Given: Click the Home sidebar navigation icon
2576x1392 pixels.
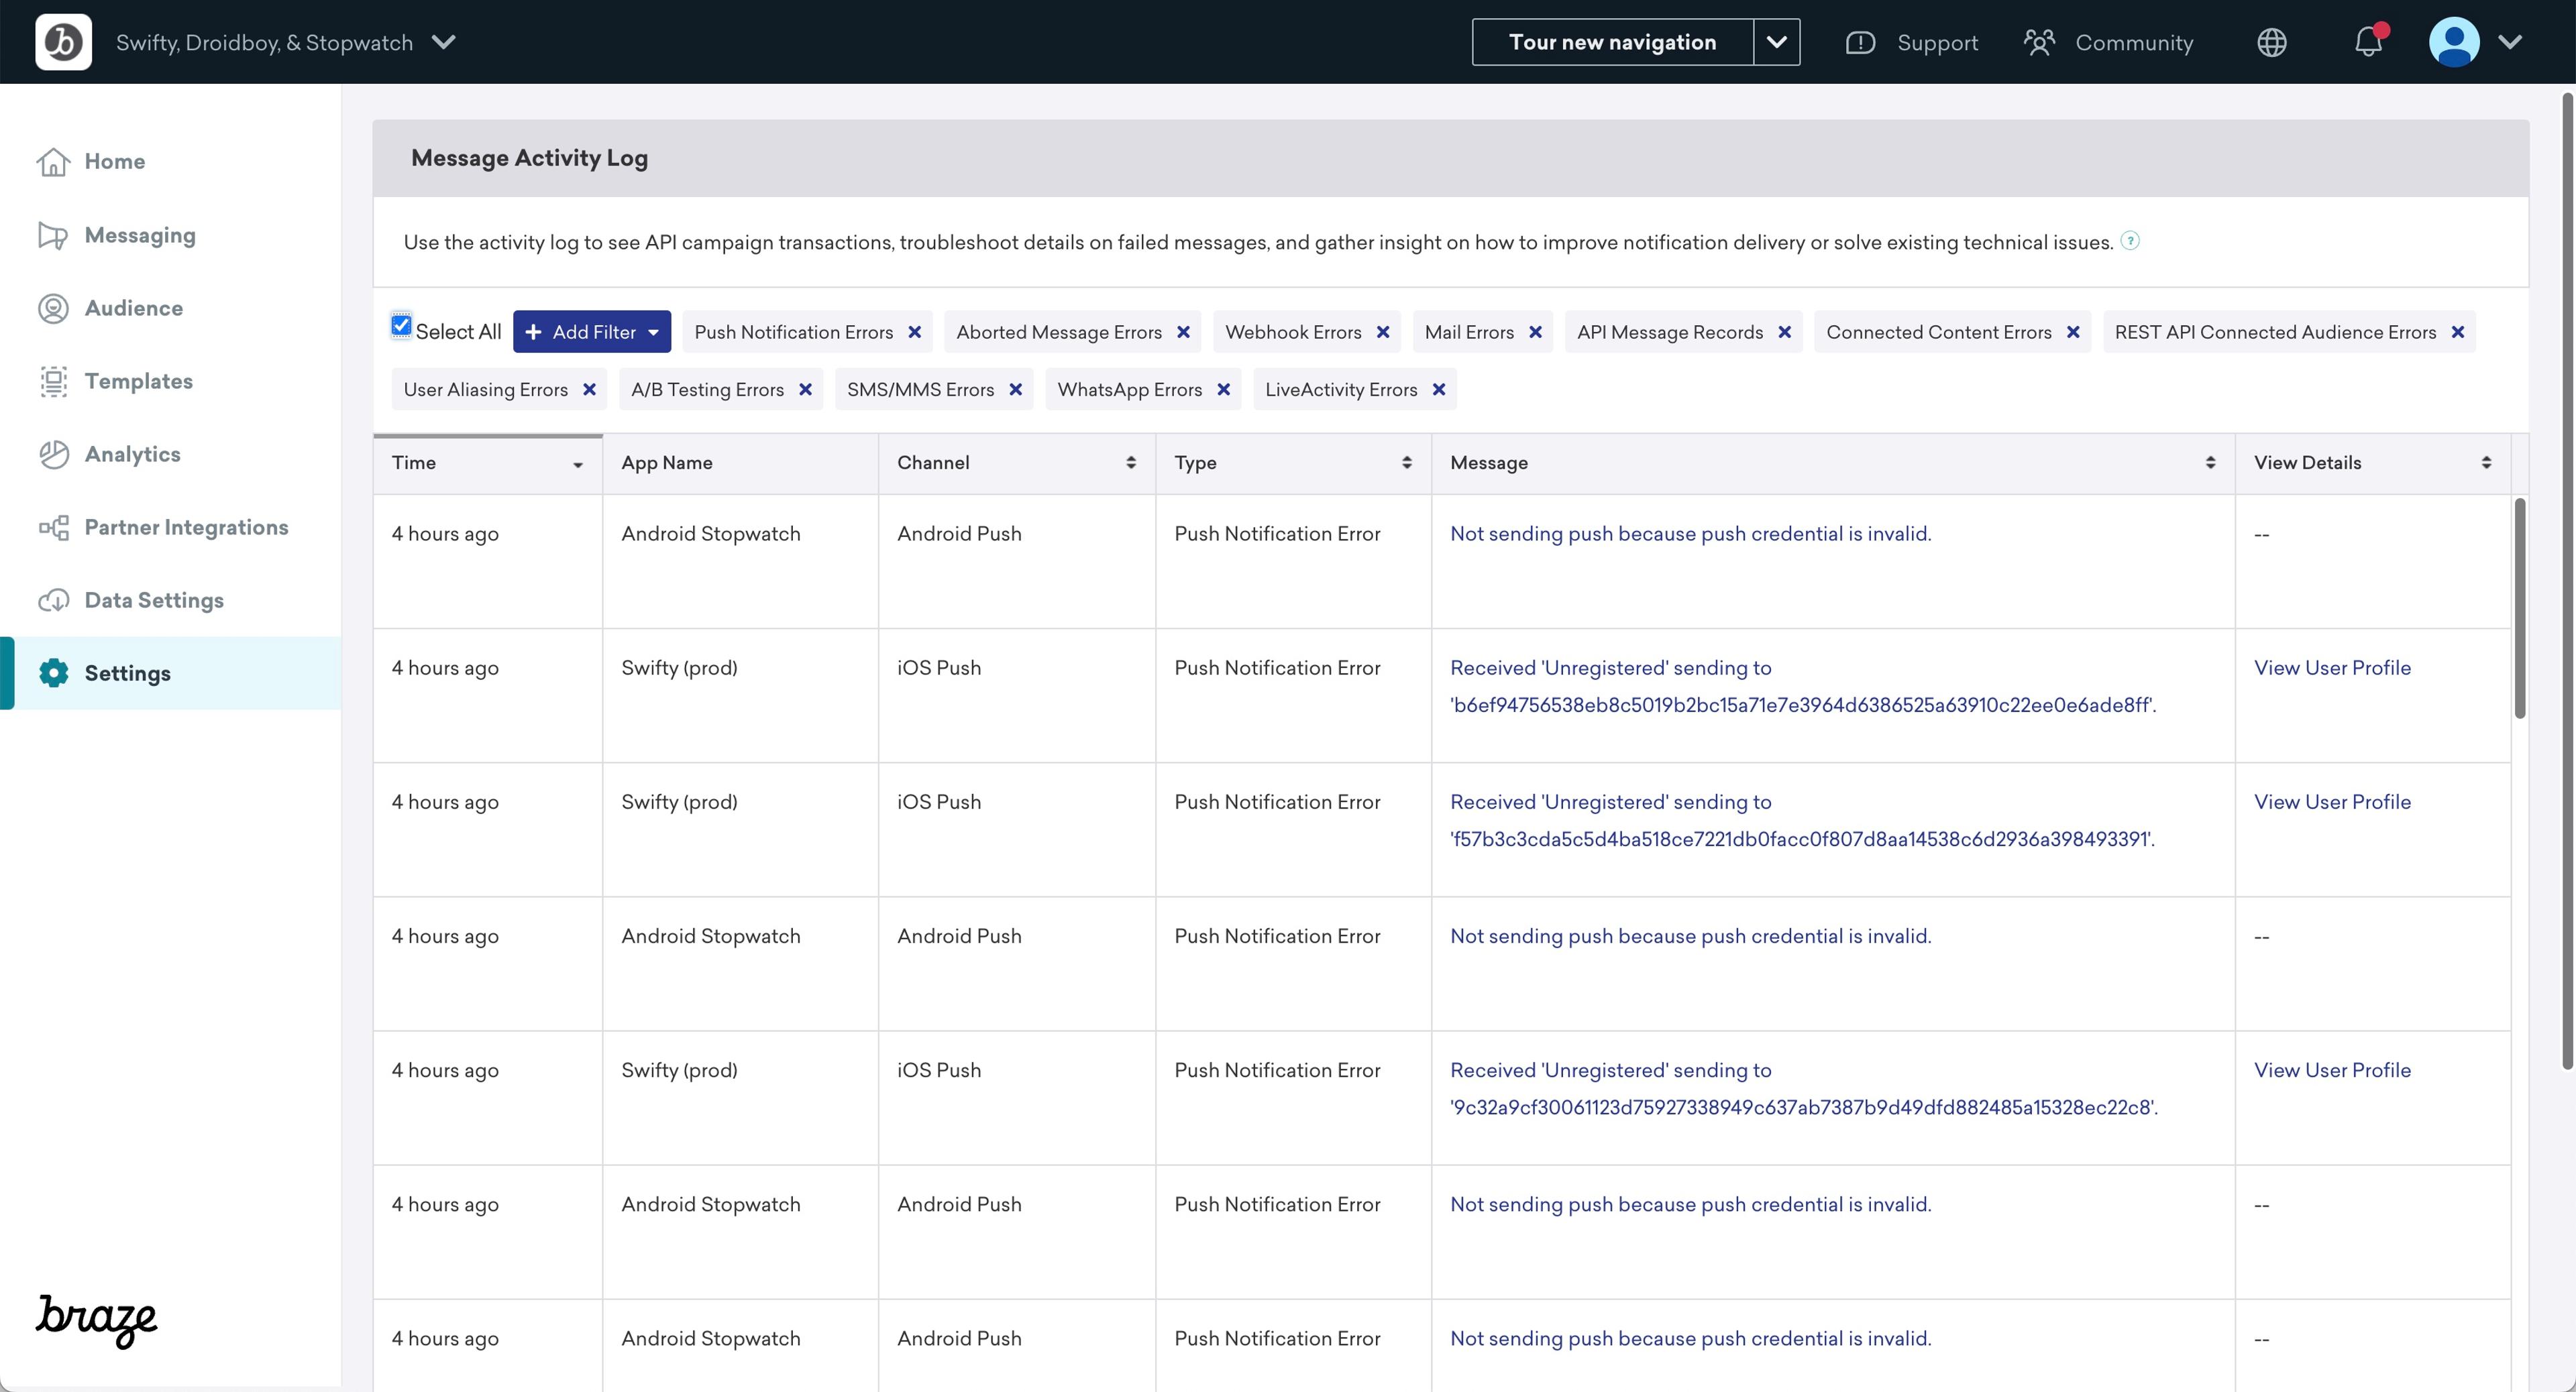Looking at the screenshot, I should 52,161.
